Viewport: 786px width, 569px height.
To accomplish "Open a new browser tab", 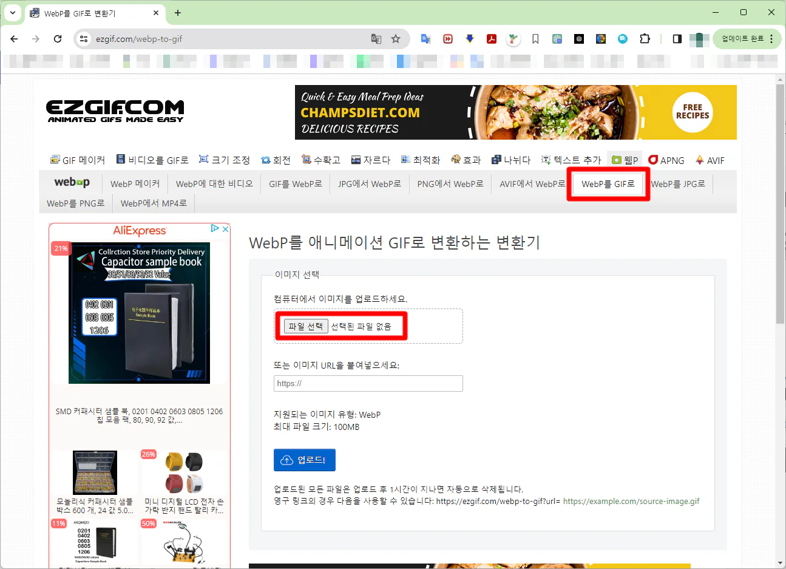I will point(178,13).
